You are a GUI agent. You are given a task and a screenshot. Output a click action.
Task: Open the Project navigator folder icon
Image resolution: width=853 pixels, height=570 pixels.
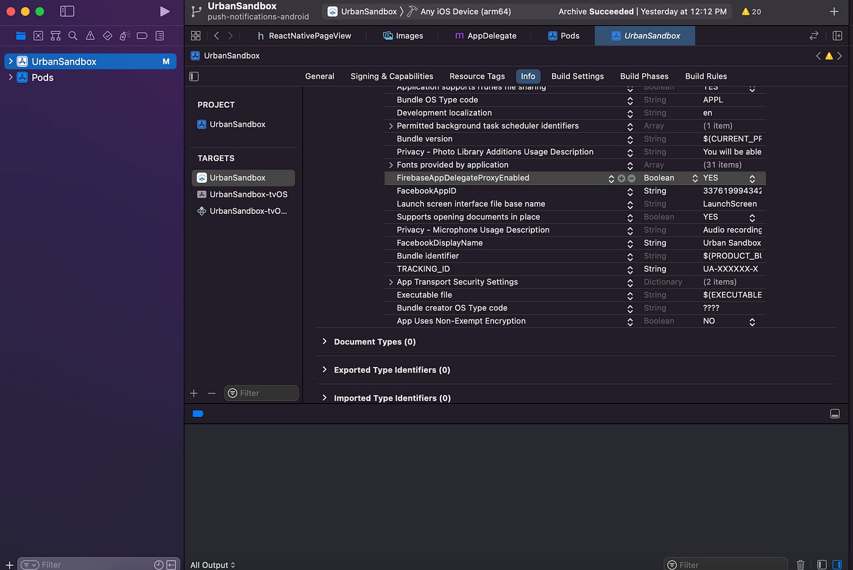pyautogui.click(x=21, y=36)
